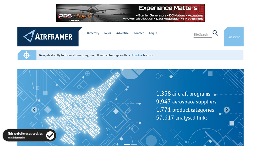Click '57,617 analysed links' text
This screenshot has width=261, height=146.
coord(182,118)
